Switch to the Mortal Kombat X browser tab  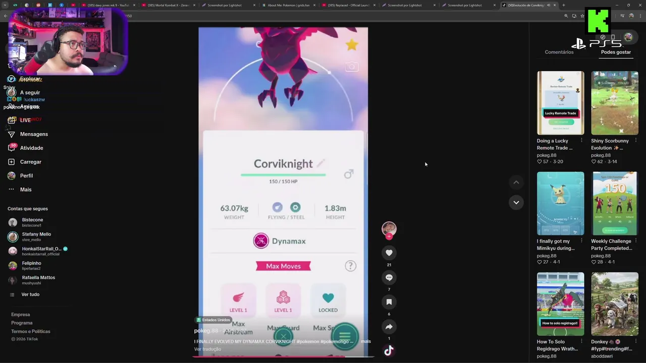169,5
